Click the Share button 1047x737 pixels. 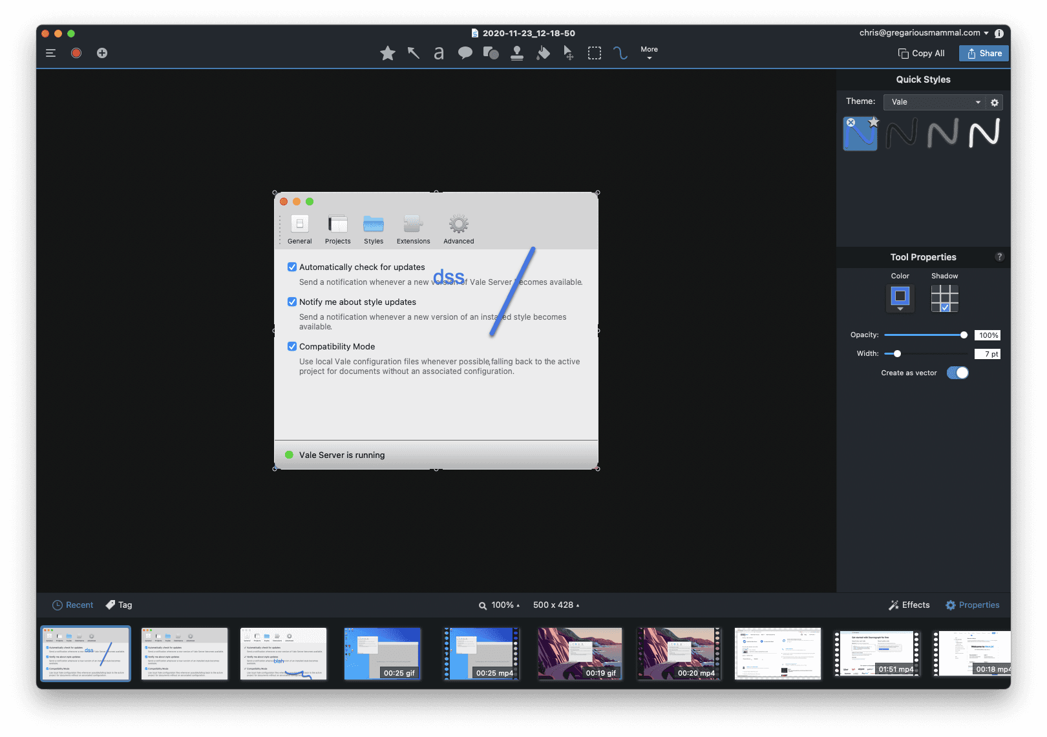[x=984, y=54]
